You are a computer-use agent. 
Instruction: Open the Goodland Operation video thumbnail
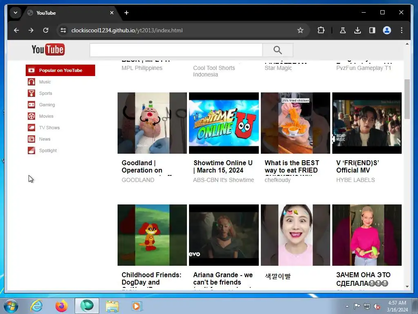(152, 123)
